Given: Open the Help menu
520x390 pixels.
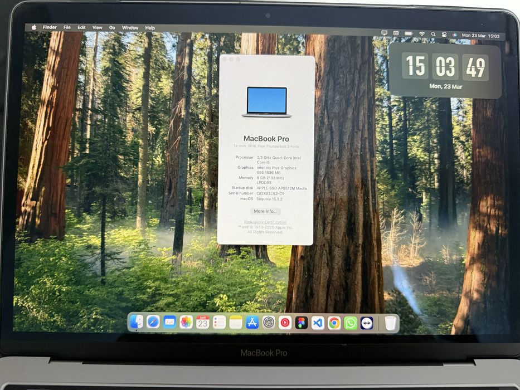Looking at the screenshot, I should [x=150, y=28].
